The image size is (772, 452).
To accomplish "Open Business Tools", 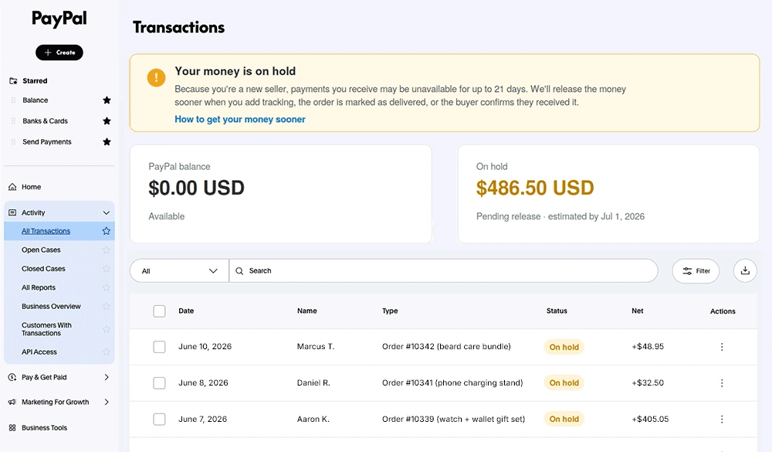I will (x=44, y=428).
